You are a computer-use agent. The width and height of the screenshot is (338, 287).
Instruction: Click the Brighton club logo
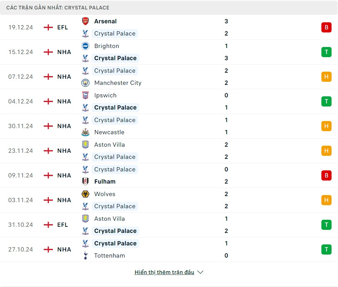[x=85, y=46]
